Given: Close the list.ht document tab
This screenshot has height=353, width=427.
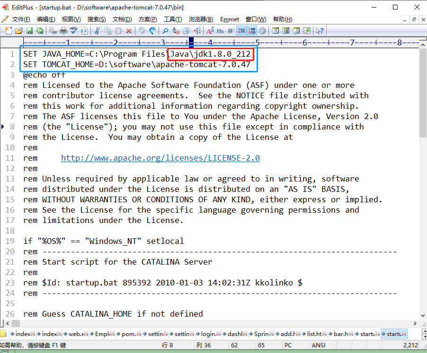Looking at the screenshot, I should (324, 334).
